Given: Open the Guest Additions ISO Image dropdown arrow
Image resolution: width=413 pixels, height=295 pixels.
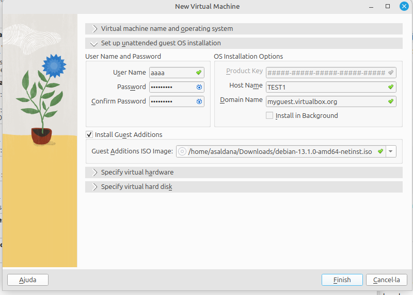Looking at the screenshot, I should pos(391,151).
